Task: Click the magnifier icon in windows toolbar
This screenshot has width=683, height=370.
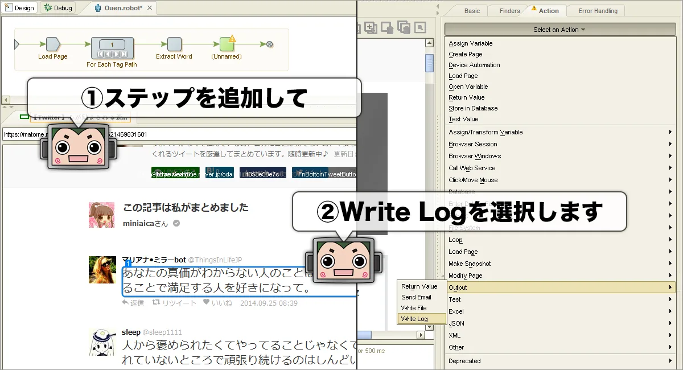Action: pyautogui.click(x=421, y=27)
